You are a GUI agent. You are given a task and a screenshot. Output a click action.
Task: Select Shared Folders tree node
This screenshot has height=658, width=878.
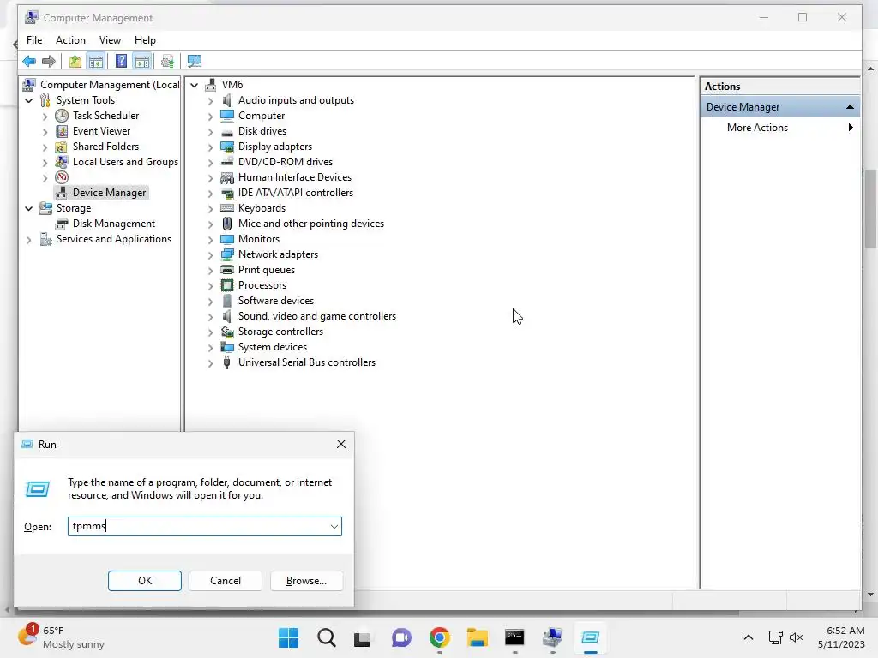tap(105, 146)
